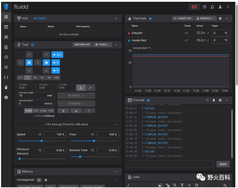Click the home Y button
Image resolution: width=238 pixels, height=188 pixels.
click(x=55, y=70)
